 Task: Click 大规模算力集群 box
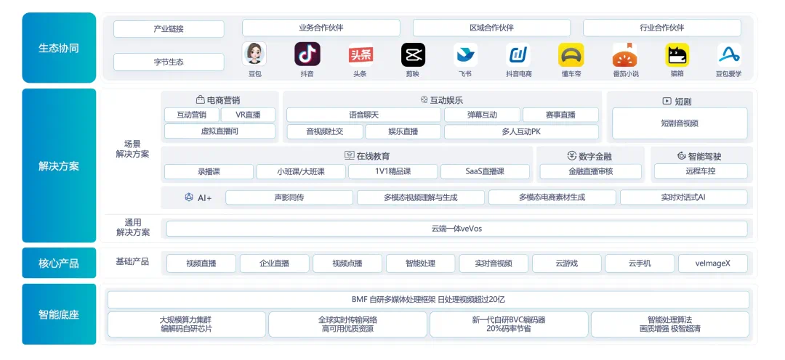coord(187,324)
